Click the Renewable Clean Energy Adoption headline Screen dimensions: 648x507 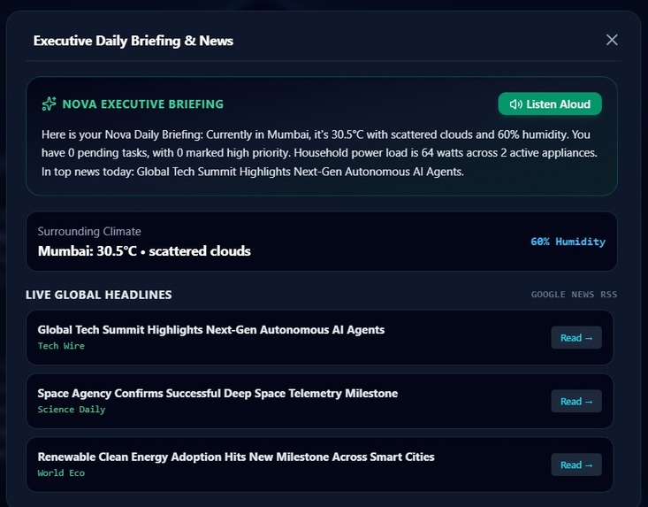[x=236, y=457]
